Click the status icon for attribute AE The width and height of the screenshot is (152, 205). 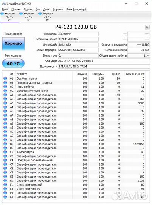point(5,136)
